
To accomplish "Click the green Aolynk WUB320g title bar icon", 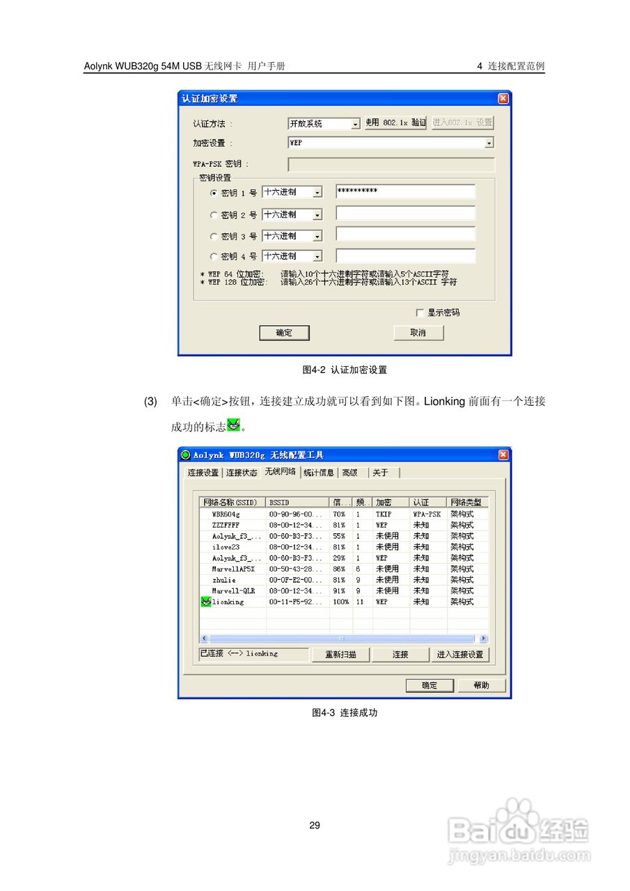I will click(186, 455).
